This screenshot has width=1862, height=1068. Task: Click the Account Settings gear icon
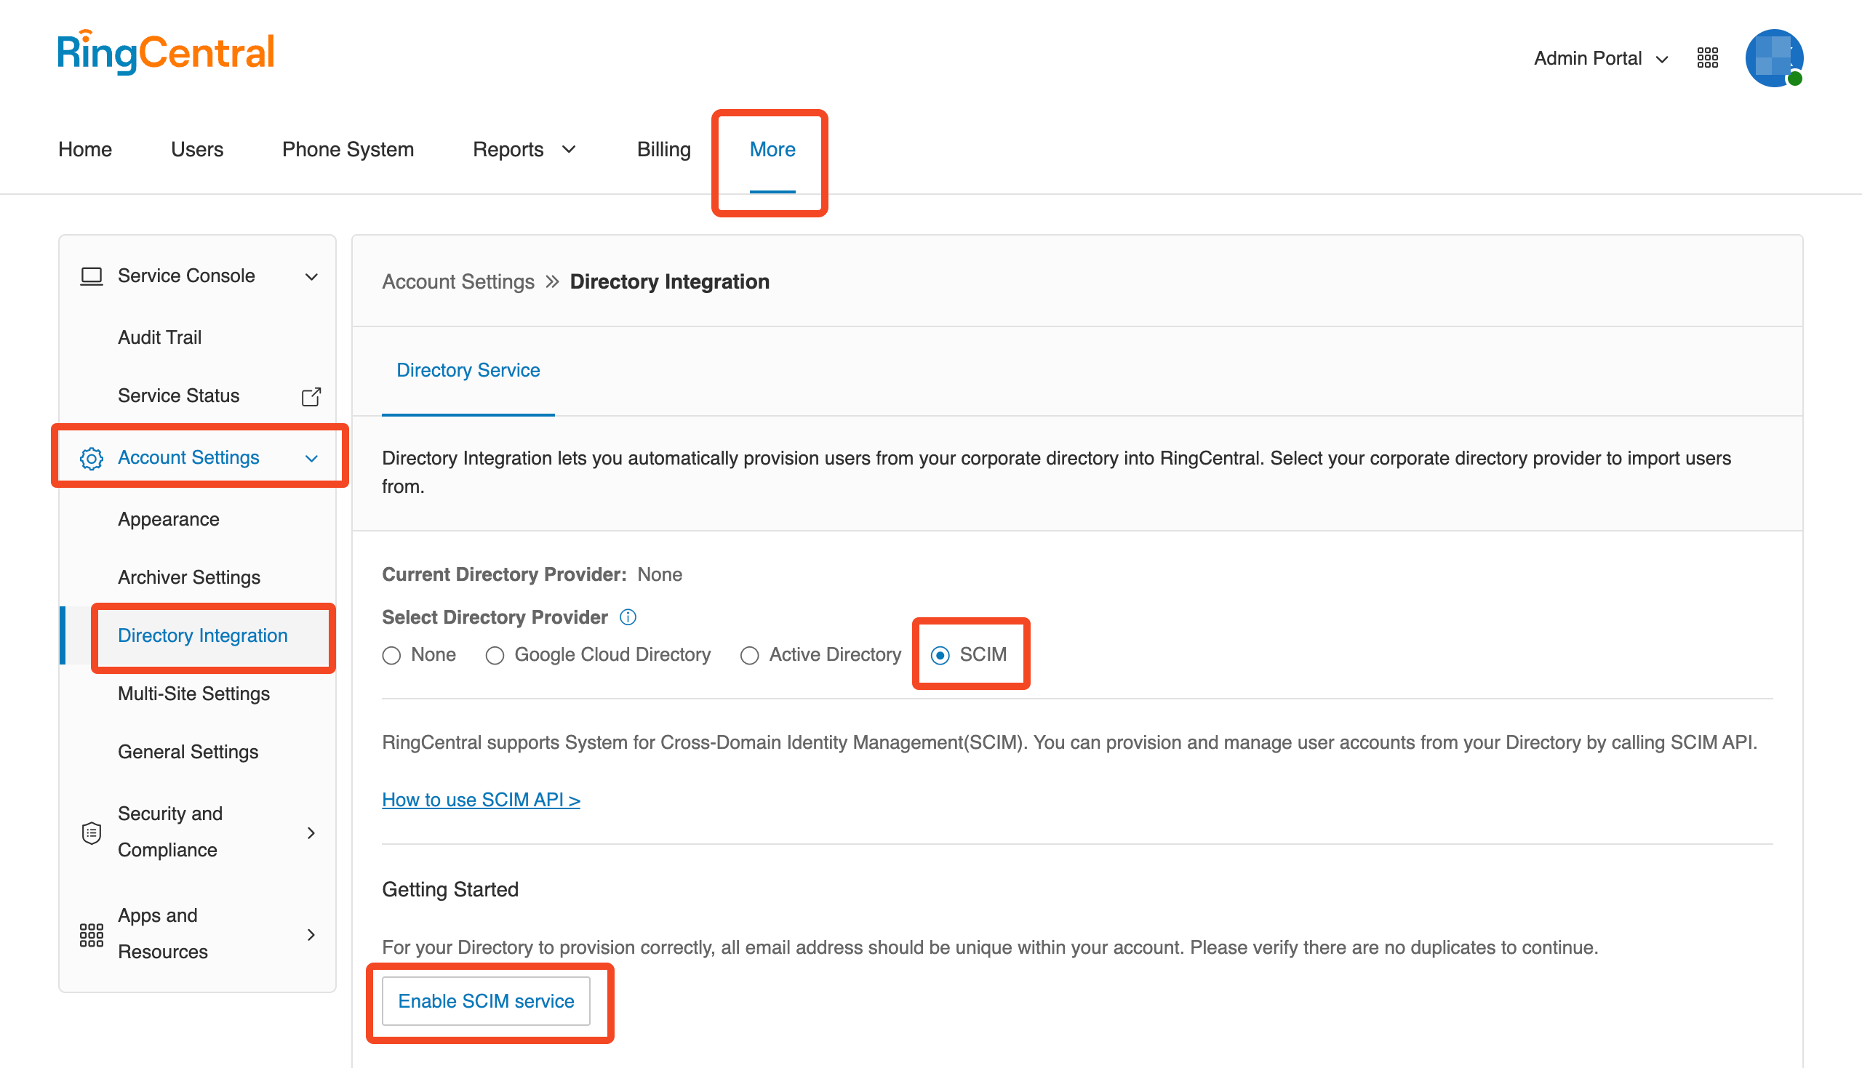[91, 459]
